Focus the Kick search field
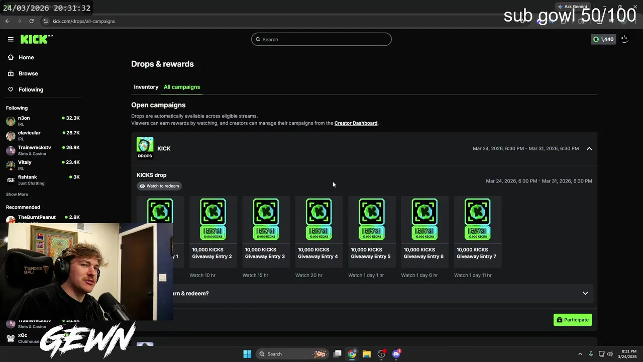The height and width of the screenshot is (362, 643). 321,39
